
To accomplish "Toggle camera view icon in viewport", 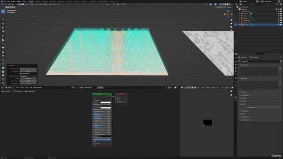I will click(x=231, y=27).
